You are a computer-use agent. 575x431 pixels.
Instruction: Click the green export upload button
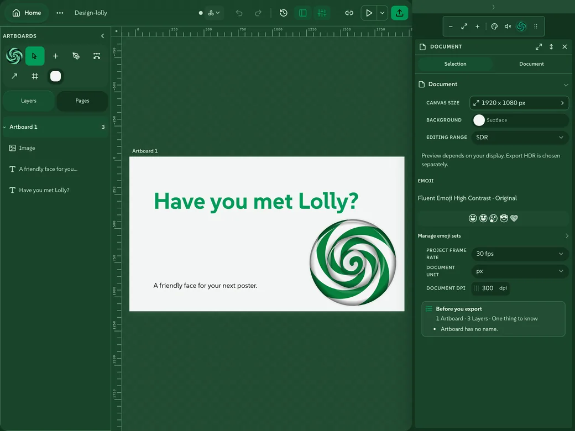coord(400,13)
